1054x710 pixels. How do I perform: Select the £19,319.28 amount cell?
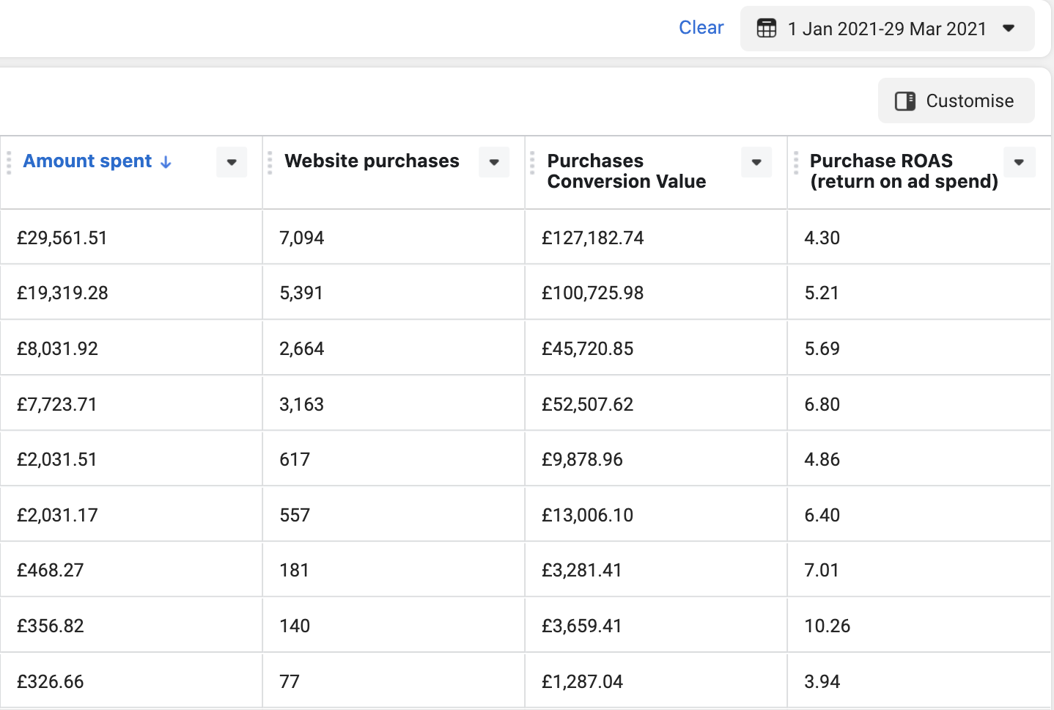pyautogui.click(x=131, y=293)
